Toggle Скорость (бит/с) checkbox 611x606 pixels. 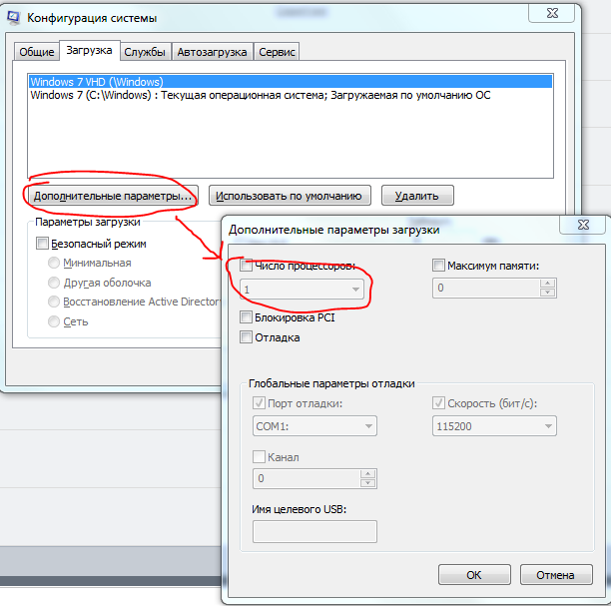(438, 403)
